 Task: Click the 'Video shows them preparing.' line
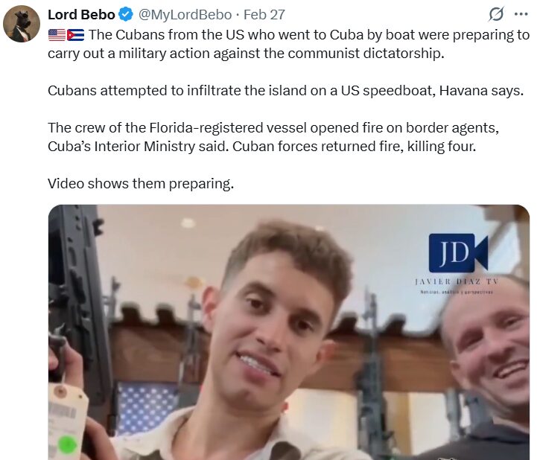141,184
